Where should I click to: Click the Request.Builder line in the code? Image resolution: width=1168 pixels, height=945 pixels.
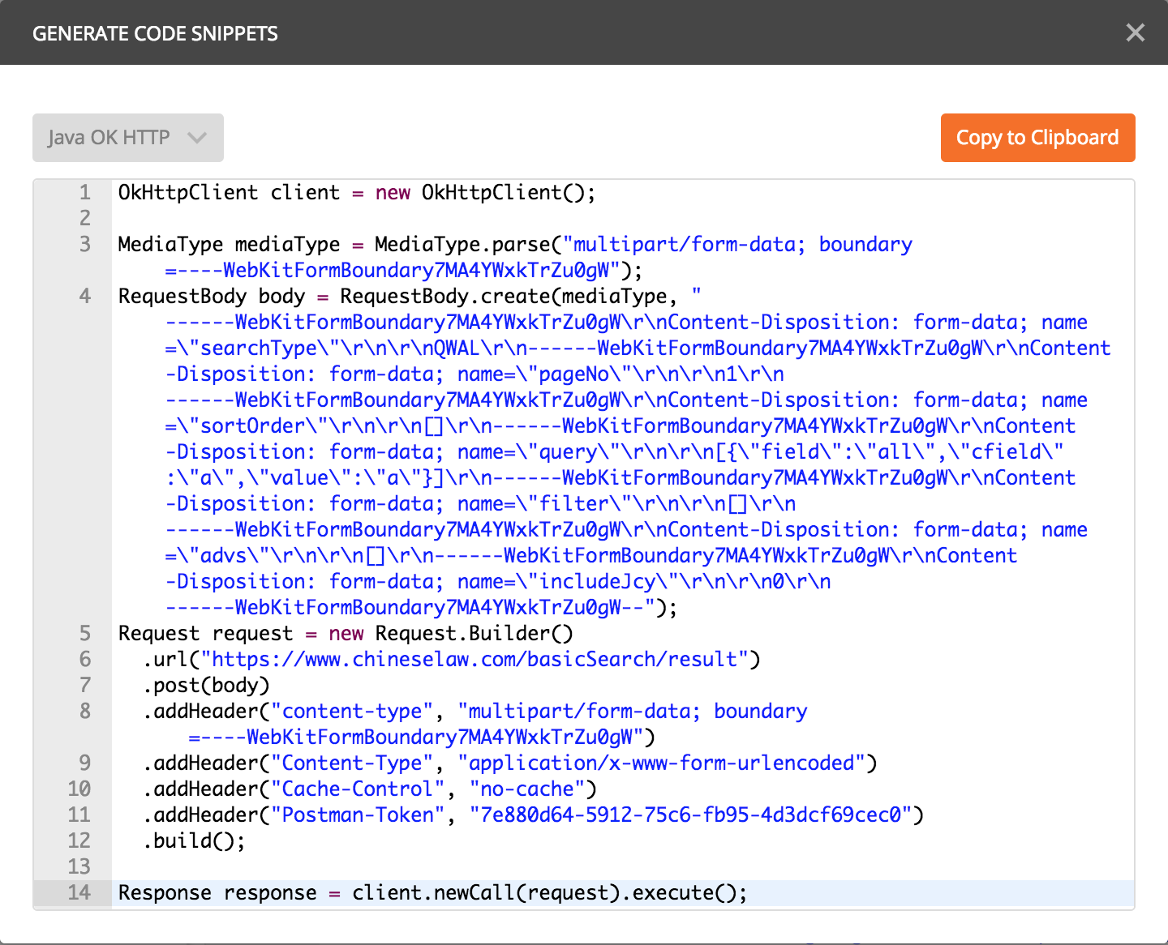coord(345,633)
